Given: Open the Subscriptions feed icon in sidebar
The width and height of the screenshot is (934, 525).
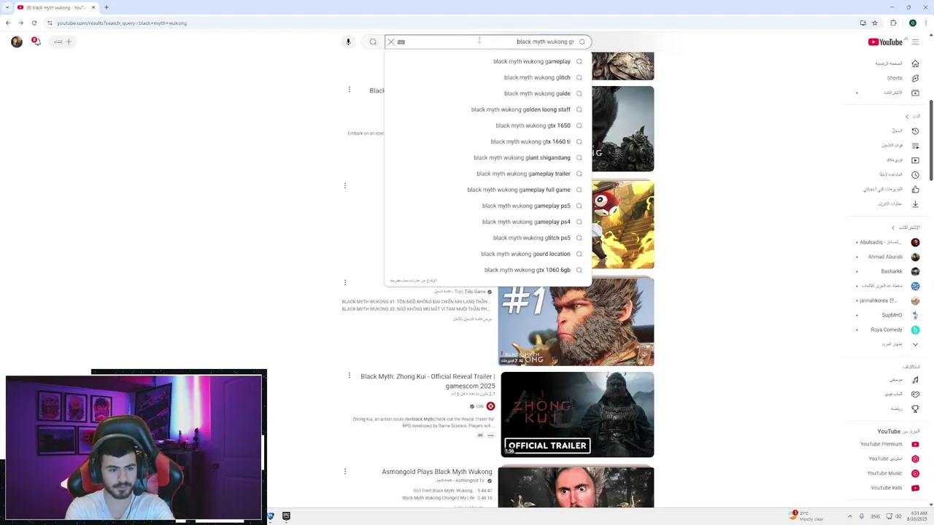Looking at the screenshot, I should 915,93.
